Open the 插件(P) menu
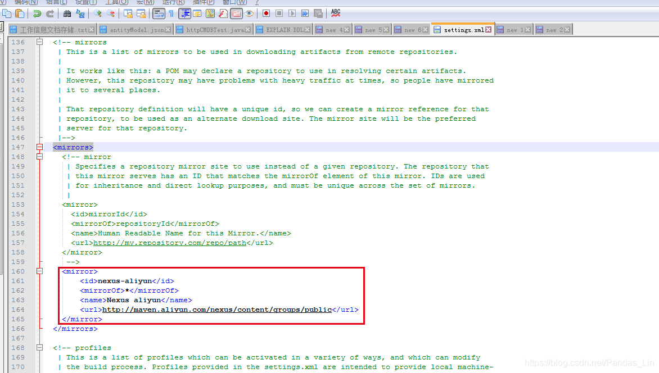Viewport: 659px width, 373px height. [204, 2]
